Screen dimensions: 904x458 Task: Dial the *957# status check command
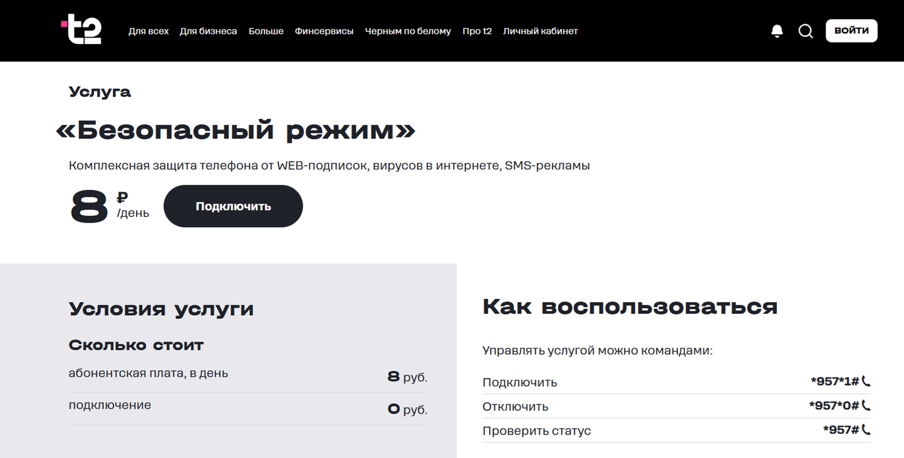(841, 430)
